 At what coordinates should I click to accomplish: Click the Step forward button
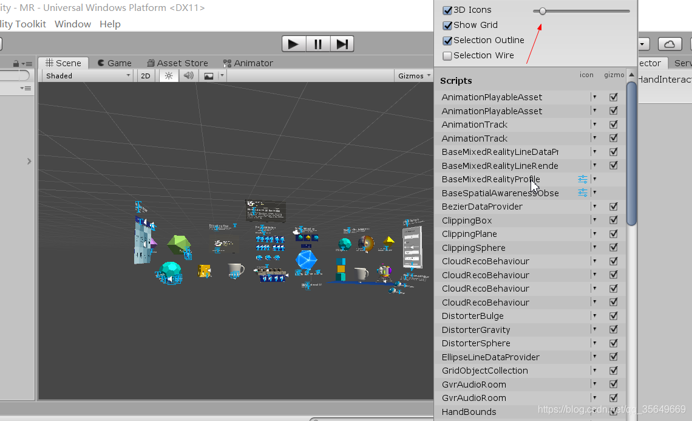342,44
